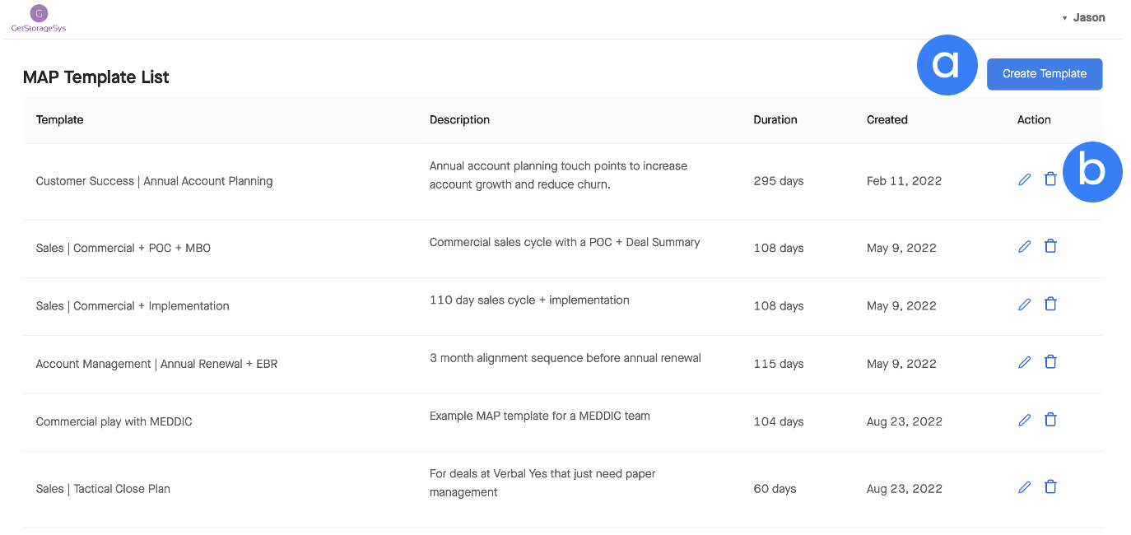Delete the Customer Success Annual Account Planning template

[1050, 179]
